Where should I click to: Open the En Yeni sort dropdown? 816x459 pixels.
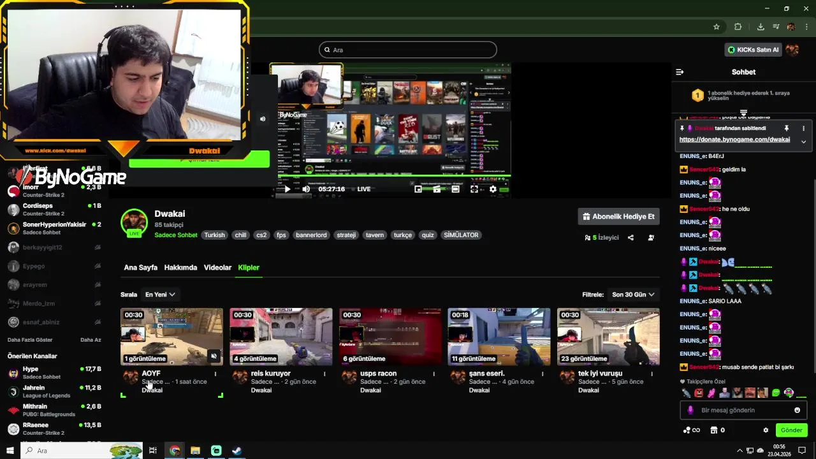[159, 295]
